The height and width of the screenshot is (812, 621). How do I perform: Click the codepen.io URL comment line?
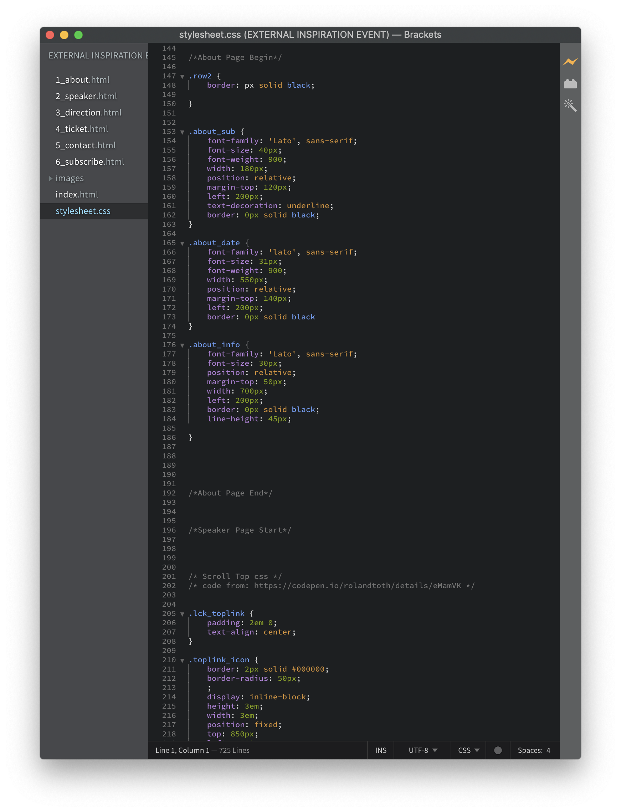332,586
